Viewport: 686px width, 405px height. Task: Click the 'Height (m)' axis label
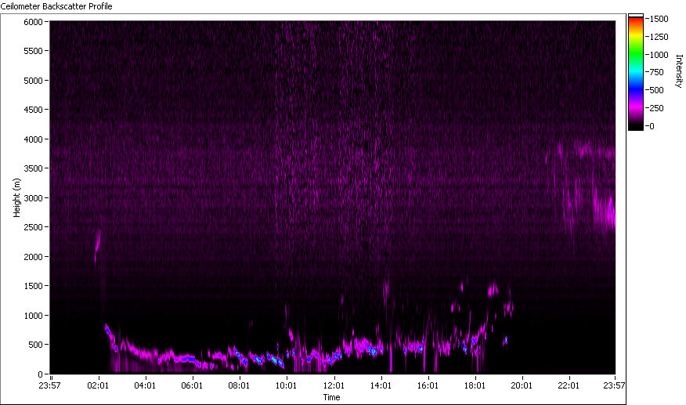[16, 197]
